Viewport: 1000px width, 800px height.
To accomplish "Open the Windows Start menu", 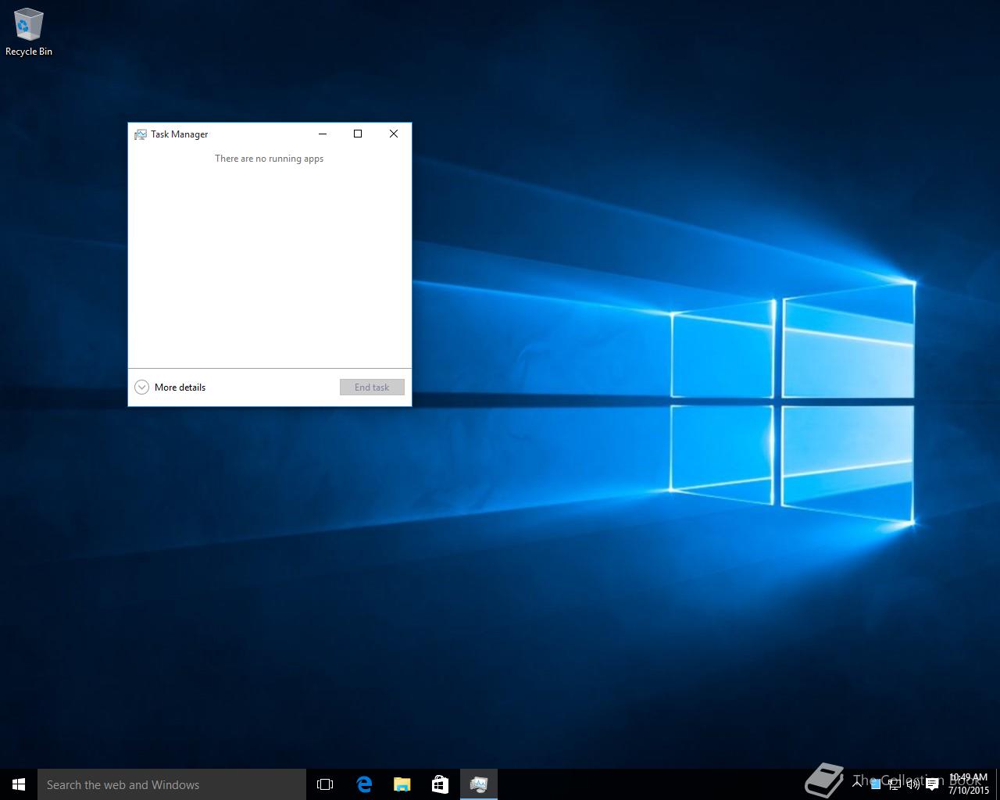I will pos(19,784).
